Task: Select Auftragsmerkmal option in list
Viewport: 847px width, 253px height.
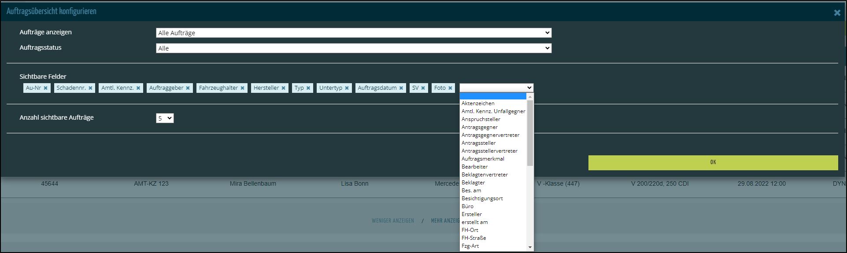Action: pos(483,159)
